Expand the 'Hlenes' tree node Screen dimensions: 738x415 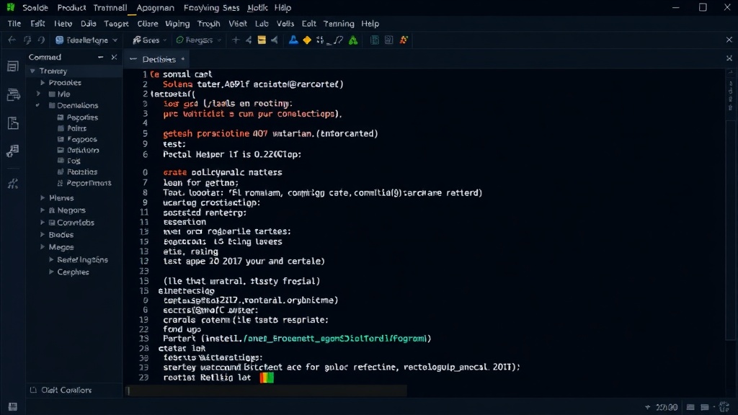coord(43,198)
